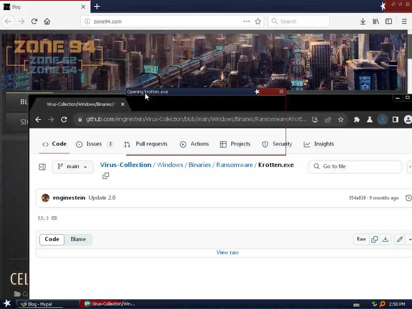This screenshot has width=412, height=309.
Task: View file history clock icon
Action: pos(409,198)
